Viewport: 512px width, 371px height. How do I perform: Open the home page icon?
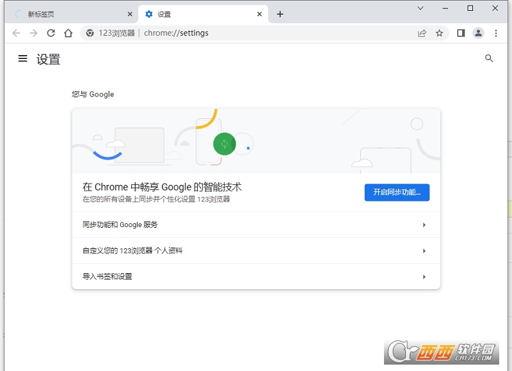click(68, 33)
